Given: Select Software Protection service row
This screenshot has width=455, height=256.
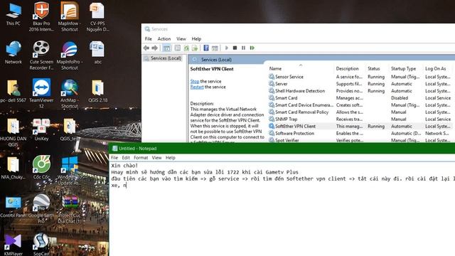Looking at the screenshot, I should [360, 133].
